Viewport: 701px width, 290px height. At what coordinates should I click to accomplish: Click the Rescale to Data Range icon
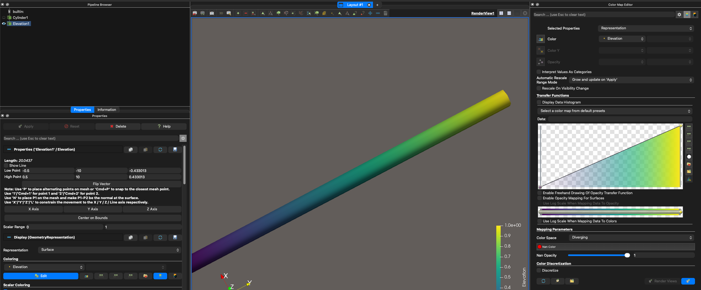[689, 127]
